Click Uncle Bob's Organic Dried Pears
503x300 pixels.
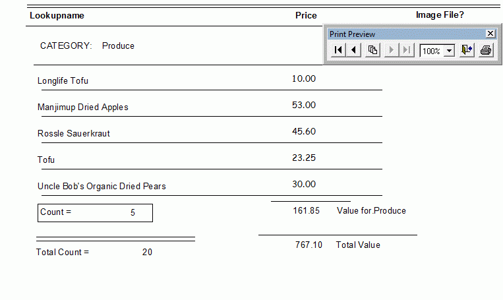coord(102,186)
